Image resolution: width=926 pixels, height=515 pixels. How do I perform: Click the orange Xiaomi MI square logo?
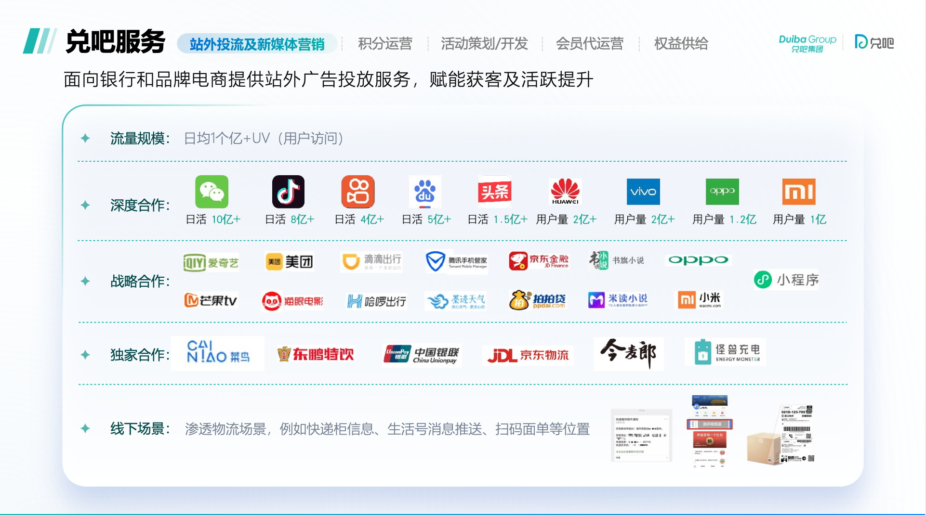click(x=799, y=192)
